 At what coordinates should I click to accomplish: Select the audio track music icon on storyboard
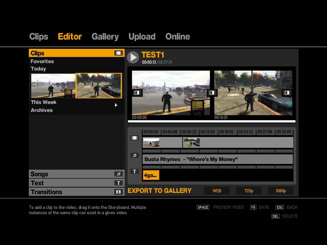click(x=134, y=155)
